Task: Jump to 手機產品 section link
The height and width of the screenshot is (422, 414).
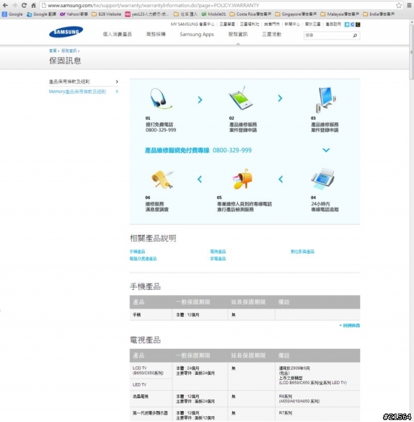Action: click(137, 251)
